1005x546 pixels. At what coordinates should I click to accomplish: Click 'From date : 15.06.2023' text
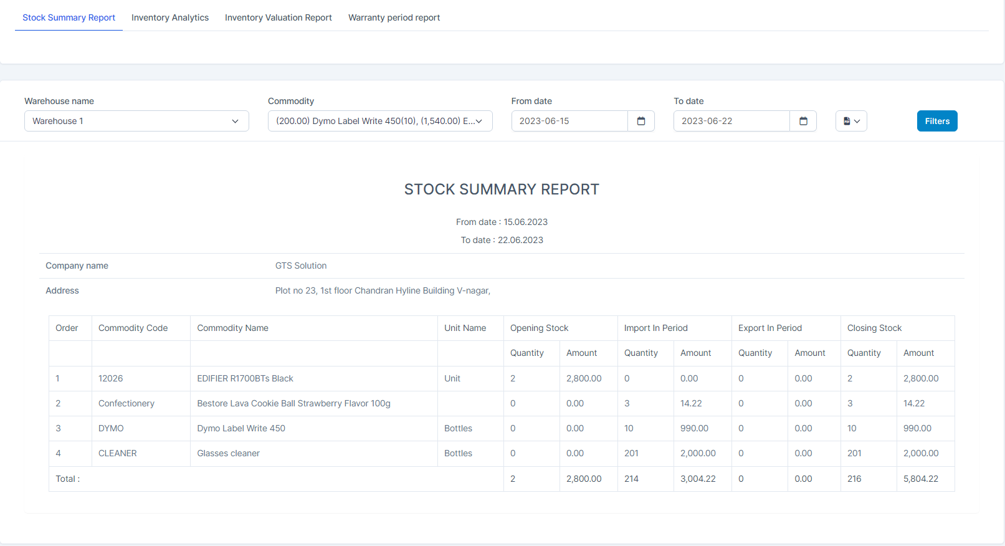(x=502, y=222)
